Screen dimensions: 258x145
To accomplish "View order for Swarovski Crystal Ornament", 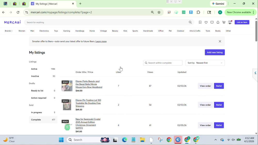I will tap(205, 125).
